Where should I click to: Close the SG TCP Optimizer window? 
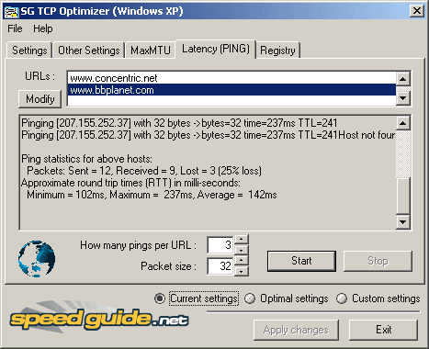[417, 11]
